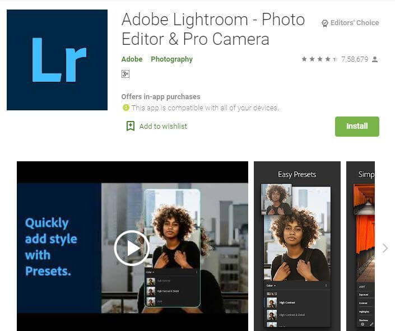Click Add to wishlist text
The width and height of the screenshot is (395, 331).
click(163, 126)
